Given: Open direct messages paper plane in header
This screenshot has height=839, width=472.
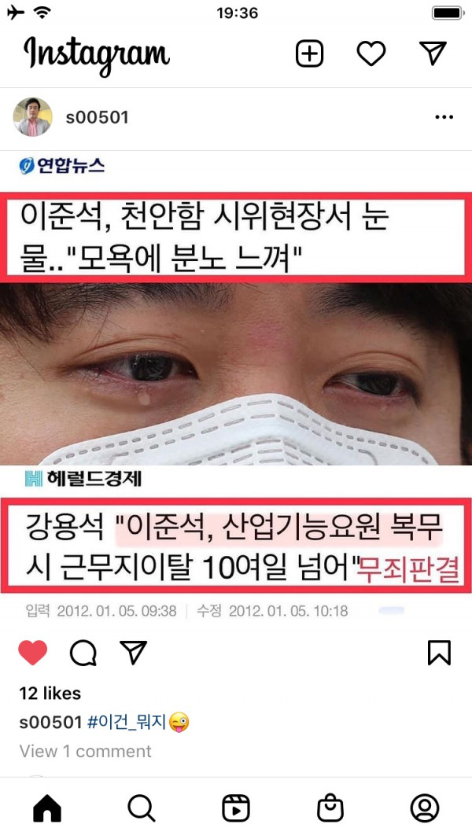Looking at the screenshot, I should (433, 53).
